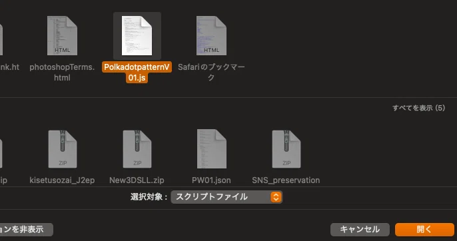
Task: Select the Safariのブックマーク HTML file icon
Action: [211, 35]
